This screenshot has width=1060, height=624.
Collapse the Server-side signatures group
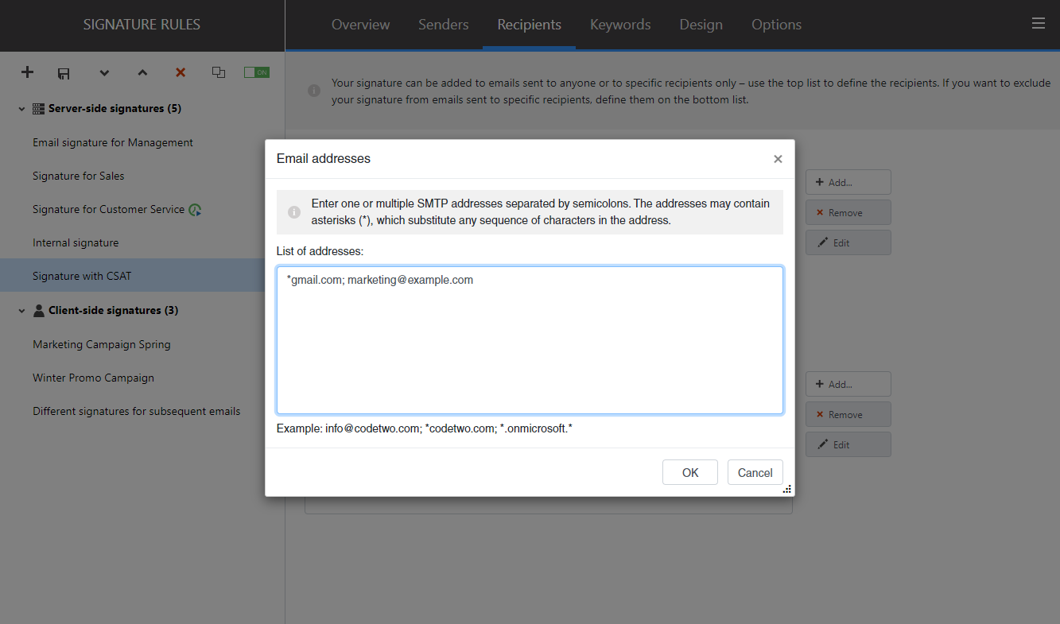click(21, 108)
